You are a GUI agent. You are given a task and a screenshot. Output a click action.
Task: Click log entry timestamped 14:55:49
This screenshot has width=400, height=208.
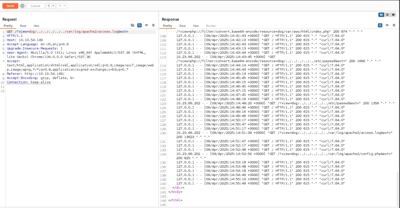261,183
